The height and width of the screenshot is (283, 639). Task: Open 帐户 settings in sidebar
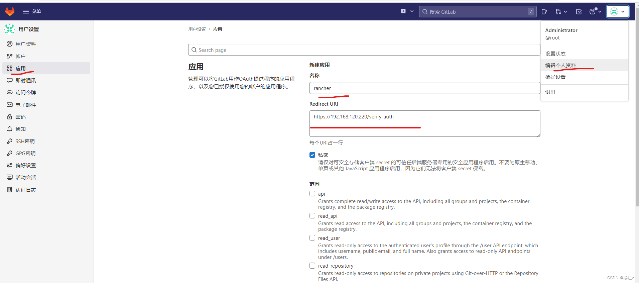46,56
